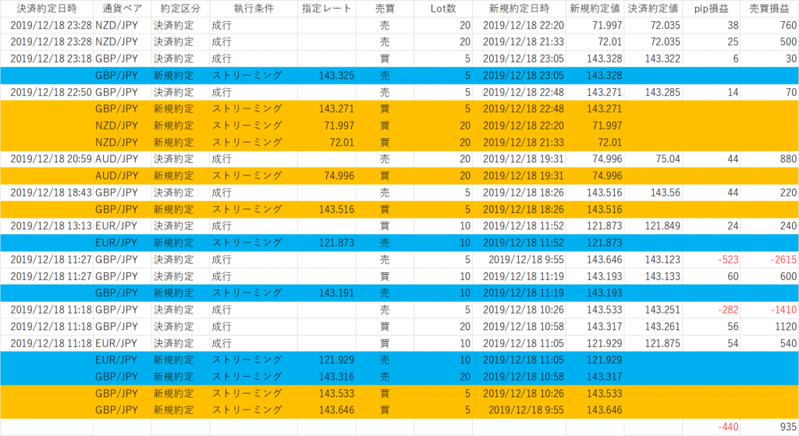Select the 通貨ペア column header
Image resolution: width=799 pixels, height=436 pixels.
[123, 9]
